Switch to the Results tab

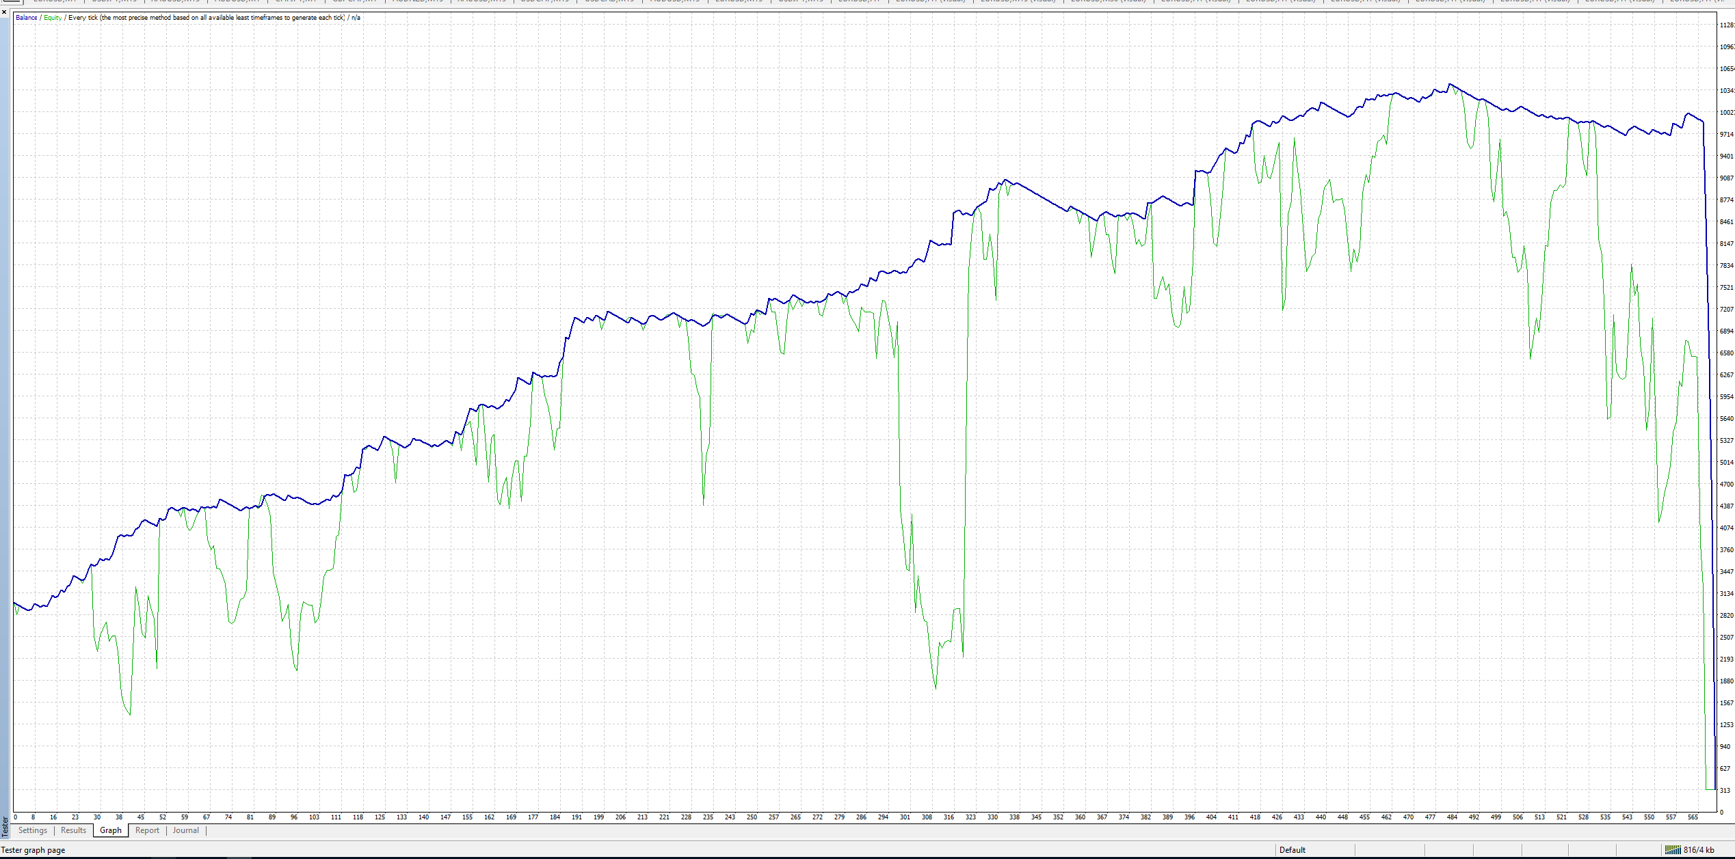click(x=73, y=830)
